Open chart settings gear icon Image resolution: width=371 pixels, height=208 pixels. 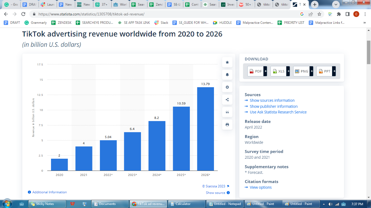point(227,87)
